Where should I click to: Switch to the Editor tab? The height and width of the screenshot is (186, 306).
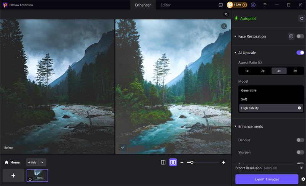tap(166, 5)
